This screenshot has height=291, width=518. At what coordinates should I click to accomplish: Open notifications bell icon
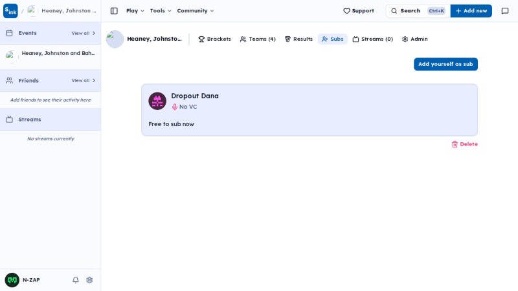(76, 280)
